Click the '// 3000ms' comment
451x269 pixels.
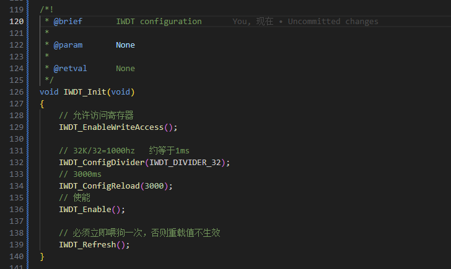pos(80,174)
